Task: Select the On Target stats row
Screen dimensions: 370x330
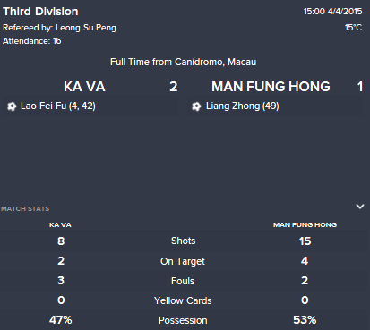Action: point(183,261)
